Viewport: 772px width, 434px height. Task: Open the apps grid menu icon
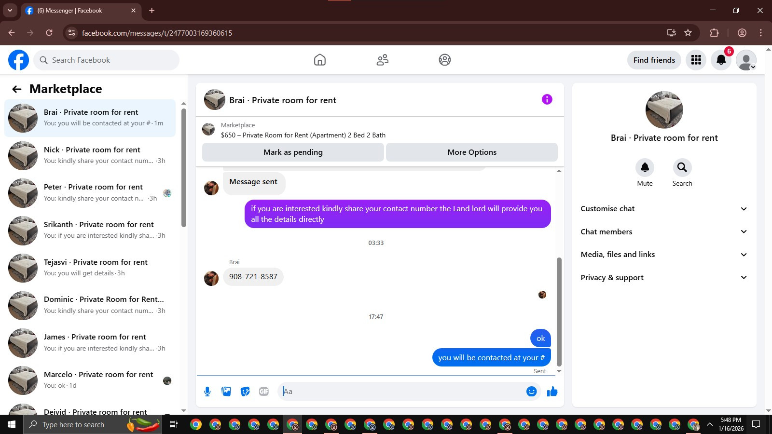pos(696,60)
